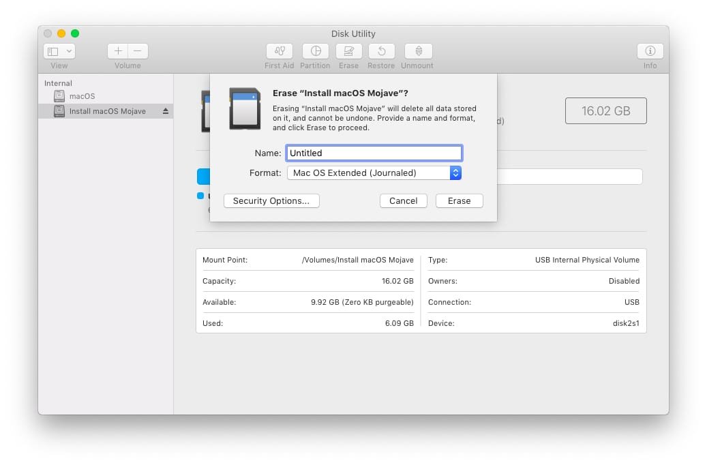Select Install macOS Mojave in sidebar
Image resolution: width=707 pixels, height=465 pixels.
[x=106, y=111]
